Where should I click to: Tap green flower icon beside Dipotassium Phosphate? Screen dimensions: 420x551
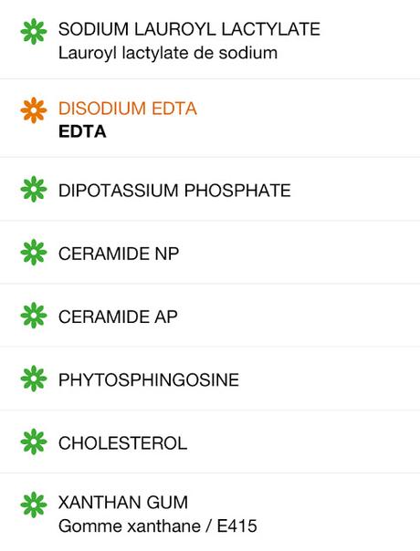pos(34,189)
